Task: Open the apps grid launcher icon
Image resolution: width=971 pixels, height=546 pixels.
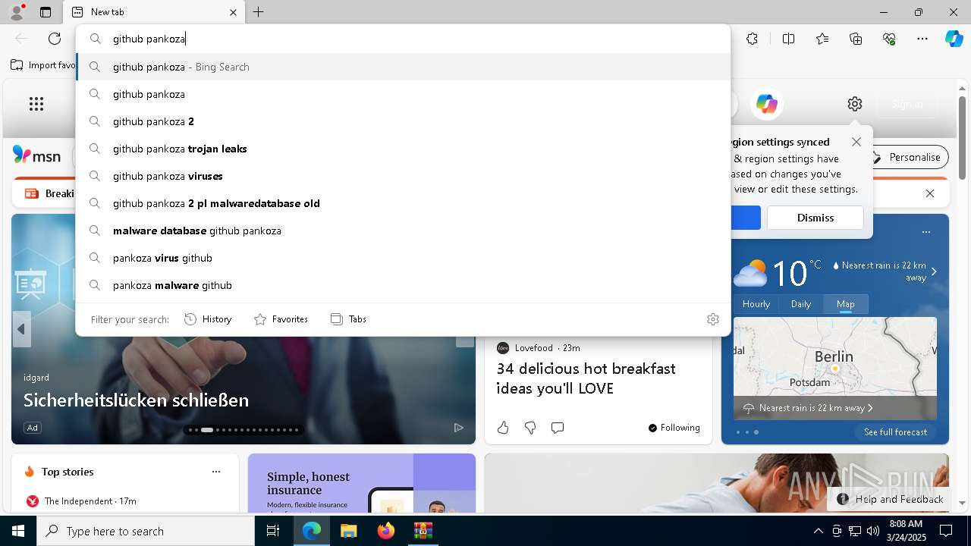Action: (36, 104)
